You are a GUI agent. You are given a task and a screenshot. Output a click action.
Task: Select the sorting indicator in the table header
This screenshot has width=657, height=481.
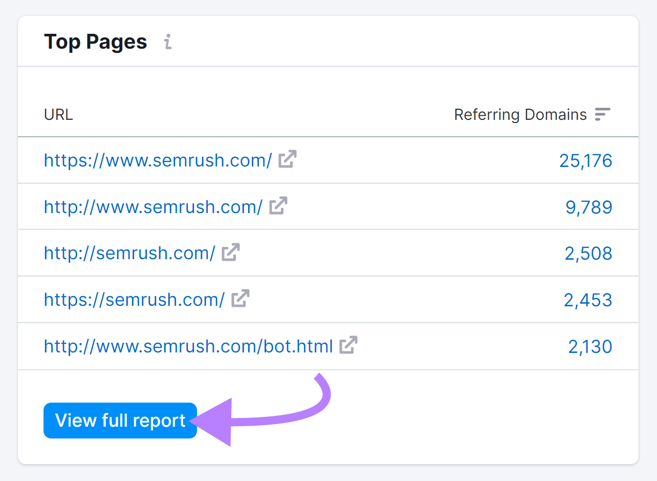pyautogui.click(x=602, y=114)
